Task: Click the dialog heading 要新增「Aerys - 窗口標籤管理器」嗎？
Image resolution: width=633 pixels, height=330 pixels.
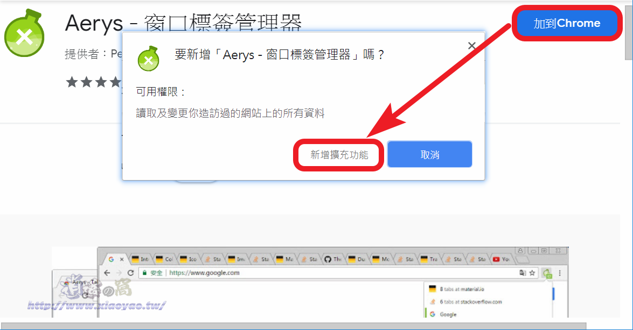Action: click(280, 54)
